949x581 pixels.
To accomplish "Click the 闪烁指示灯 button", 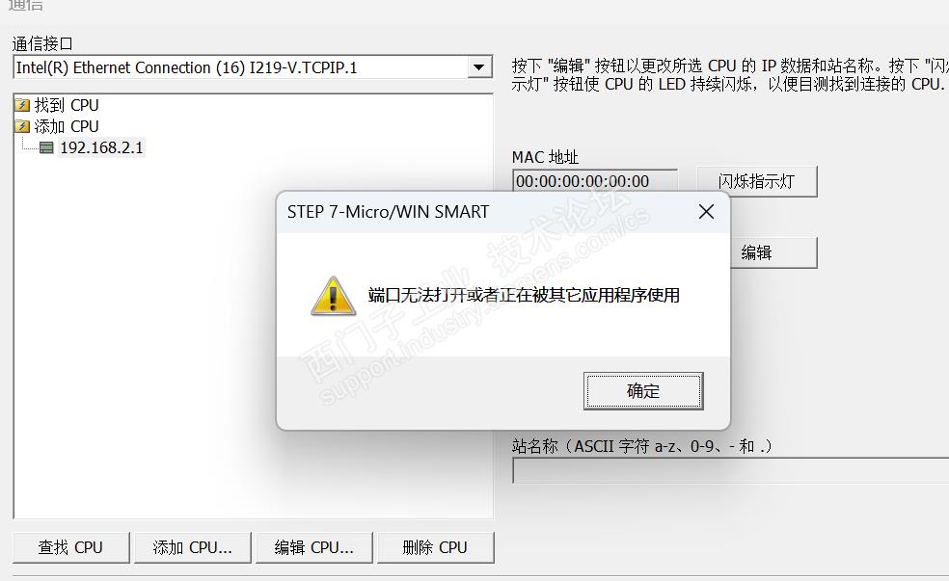I will pyautogui.click(x=756, y=181).
